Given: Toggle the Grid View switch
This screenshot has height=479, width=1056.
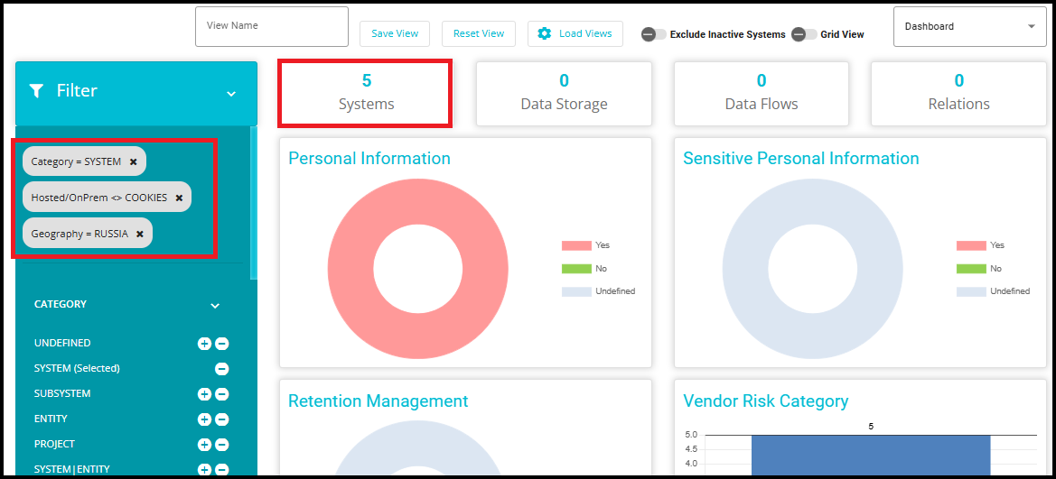Looking at the screenshot, I should pyautogui.click(x=803, y=34).
